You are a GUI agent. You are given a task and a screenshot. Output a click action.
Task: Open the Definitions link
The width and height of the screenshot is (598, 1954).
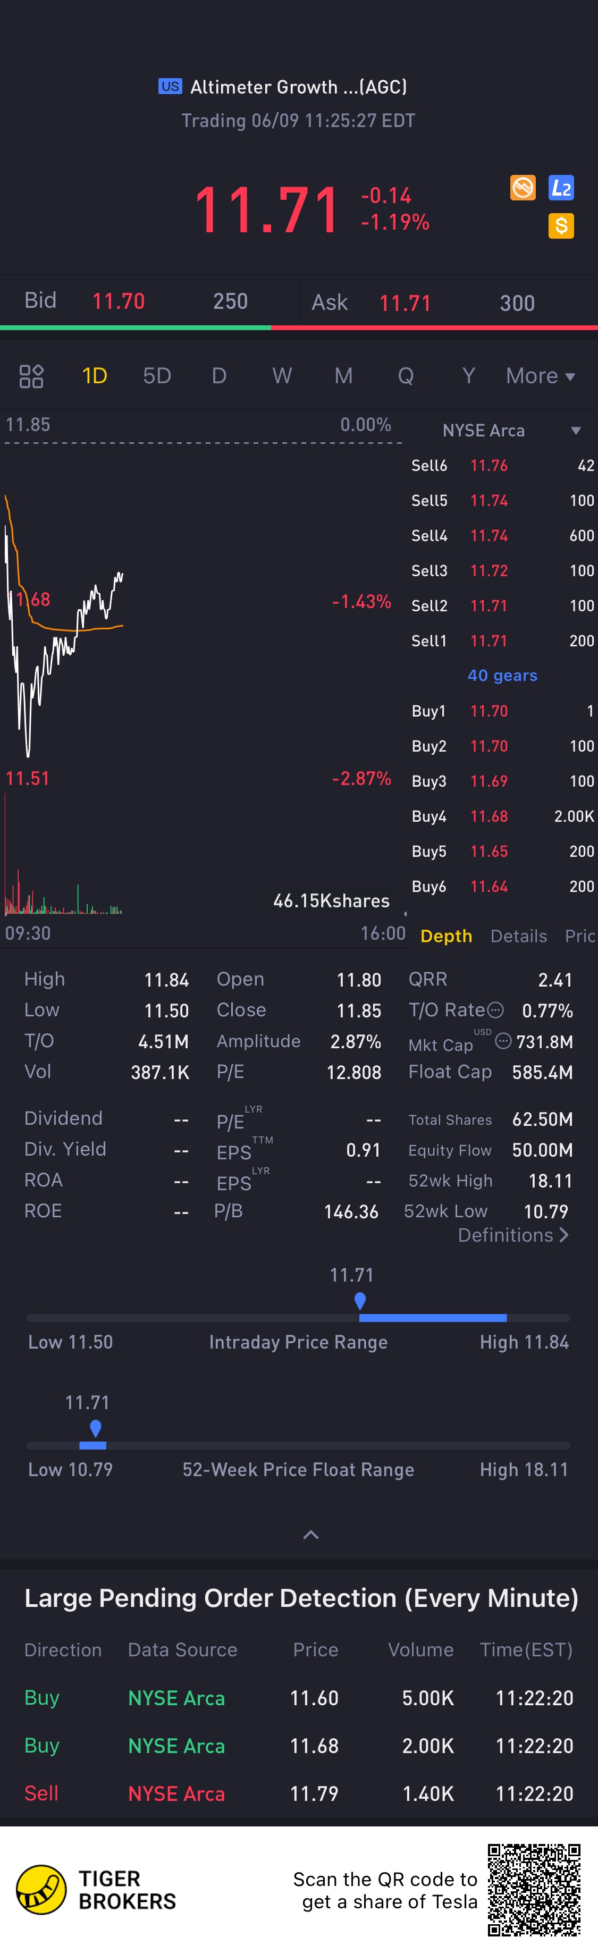click(513, 1235)
